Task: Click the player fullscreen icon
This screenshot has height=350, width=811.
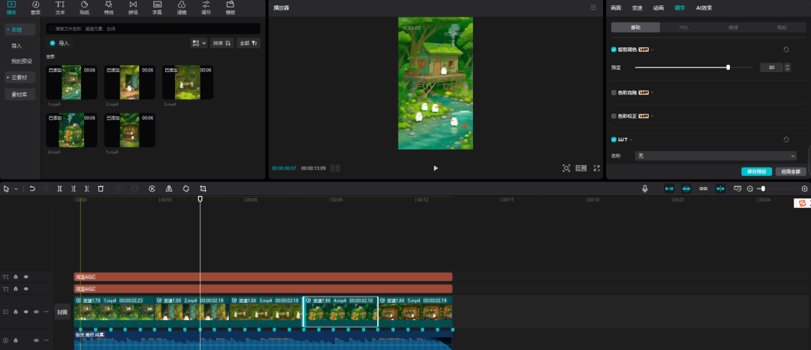Action: (x=596, y=168)
